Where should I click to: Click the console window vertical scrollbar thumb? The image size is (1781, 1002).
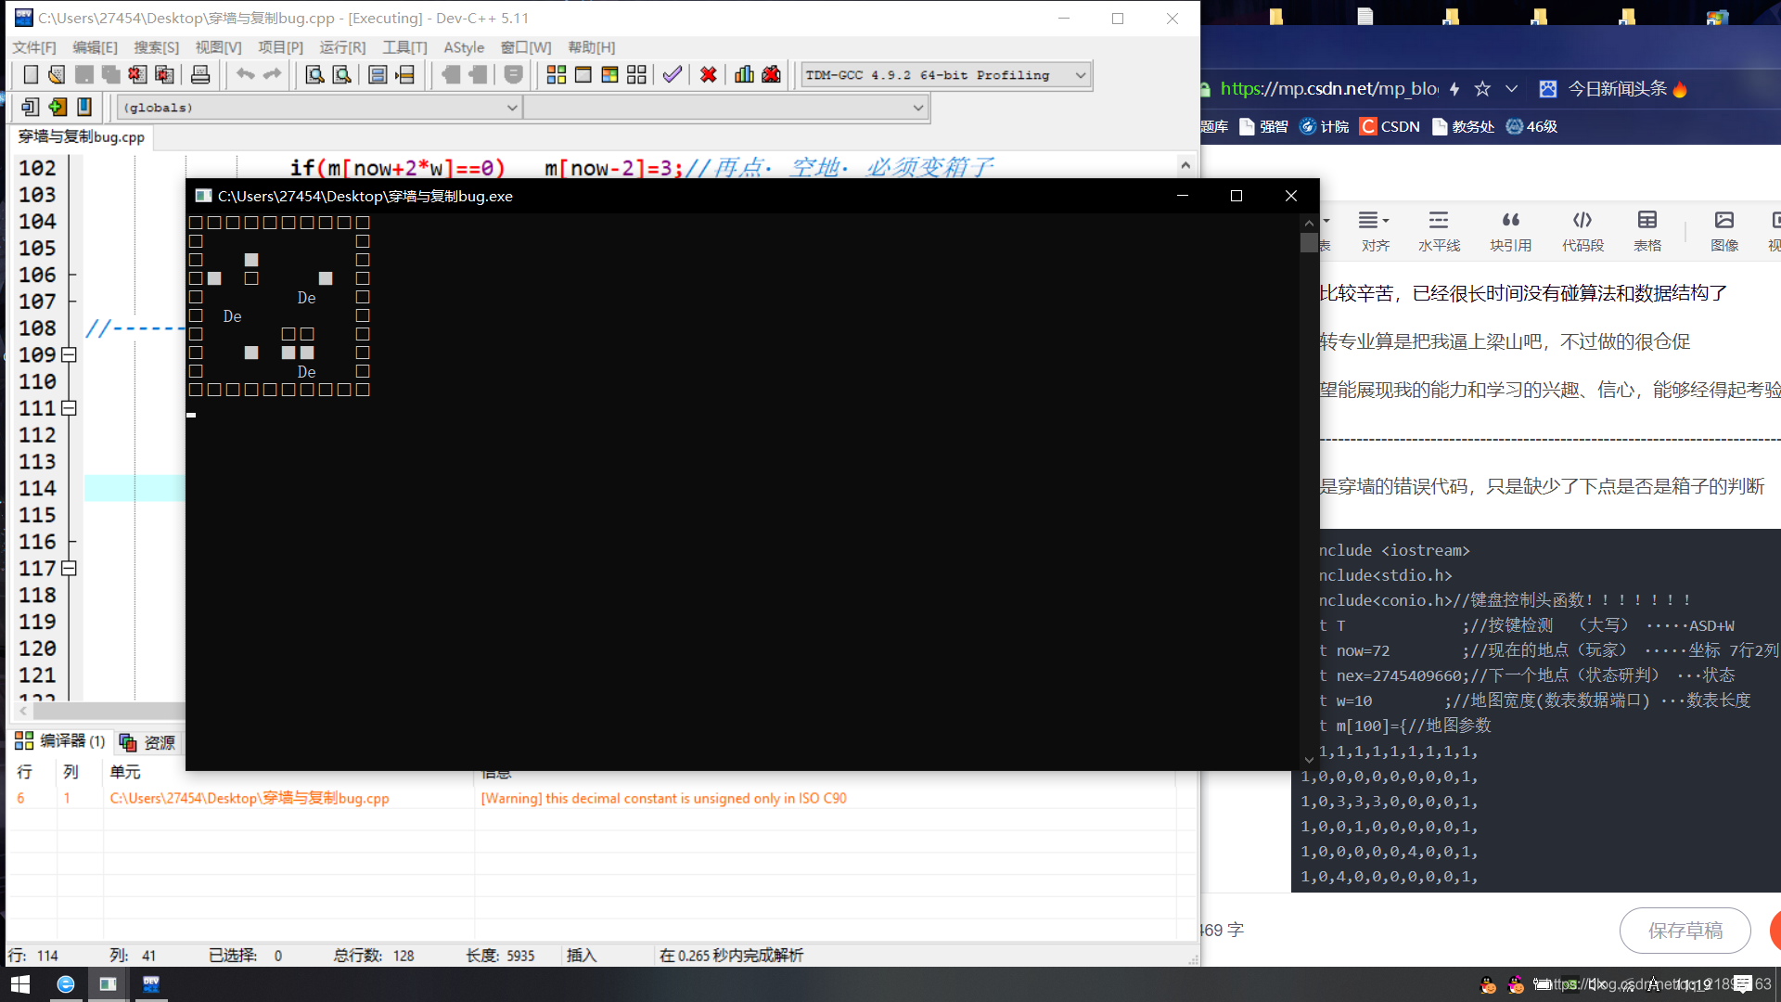(1309, 243)
